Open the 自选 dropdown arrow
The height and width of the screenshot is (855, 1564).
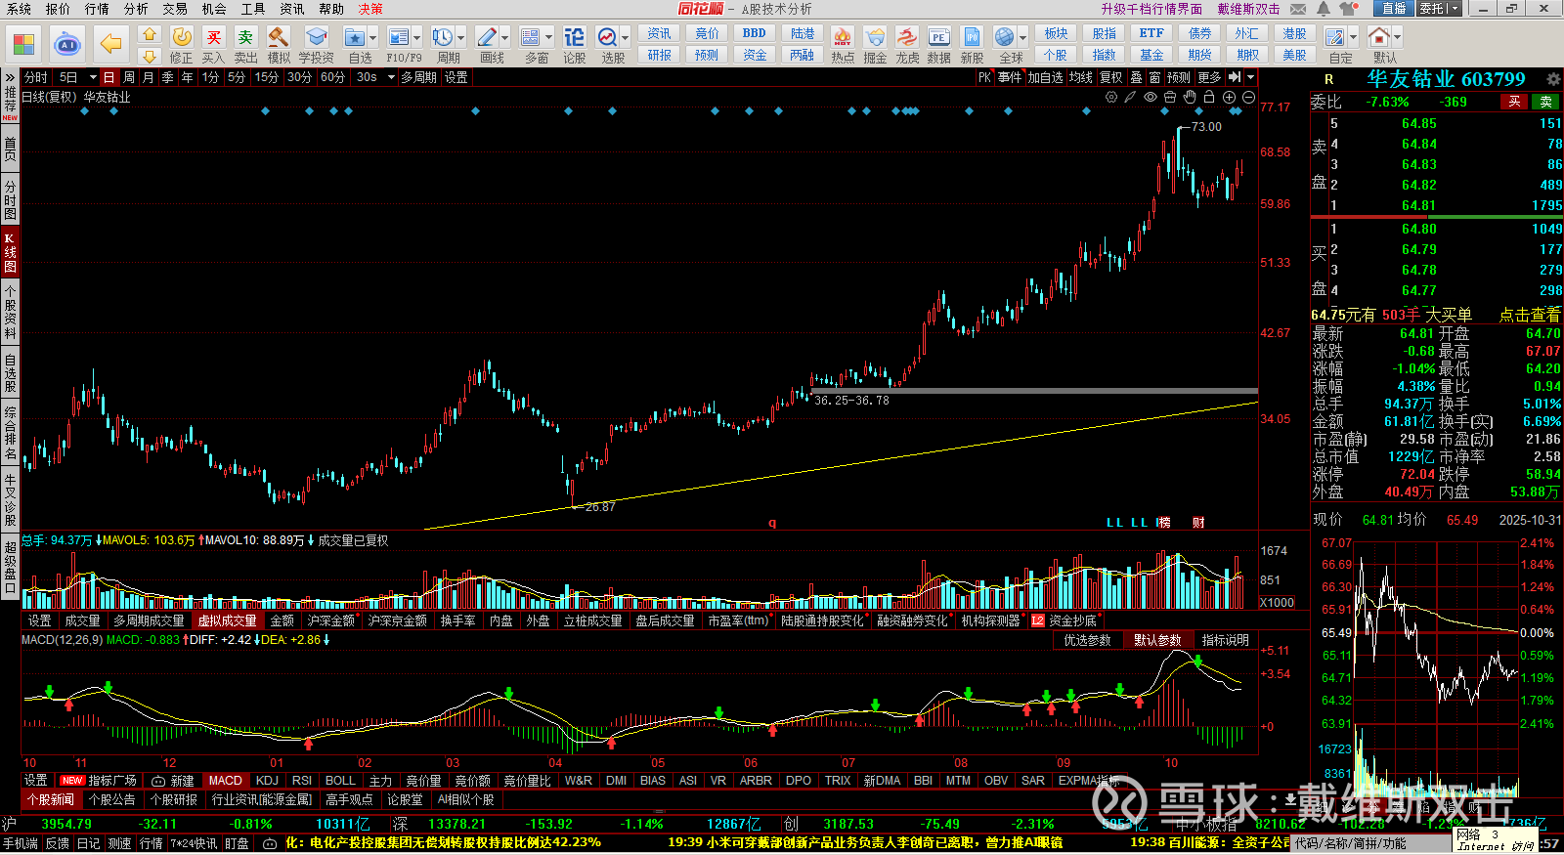tap(373, 37)
